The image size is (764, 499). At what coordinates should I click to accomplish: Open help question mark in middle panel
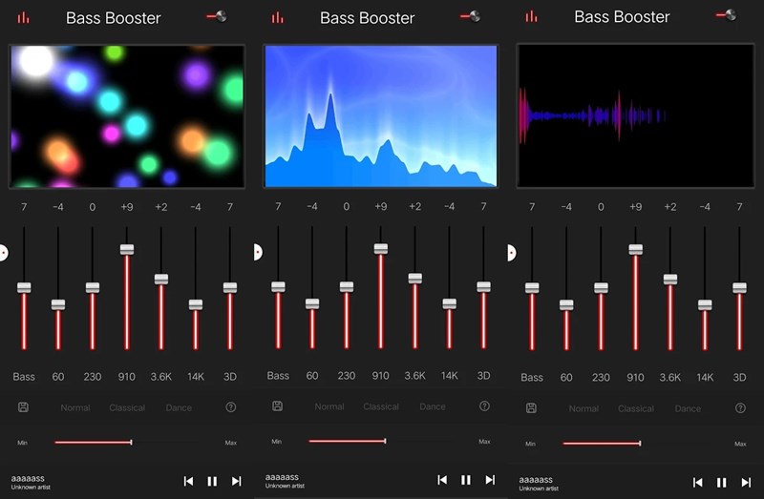[x=484, y=406]
